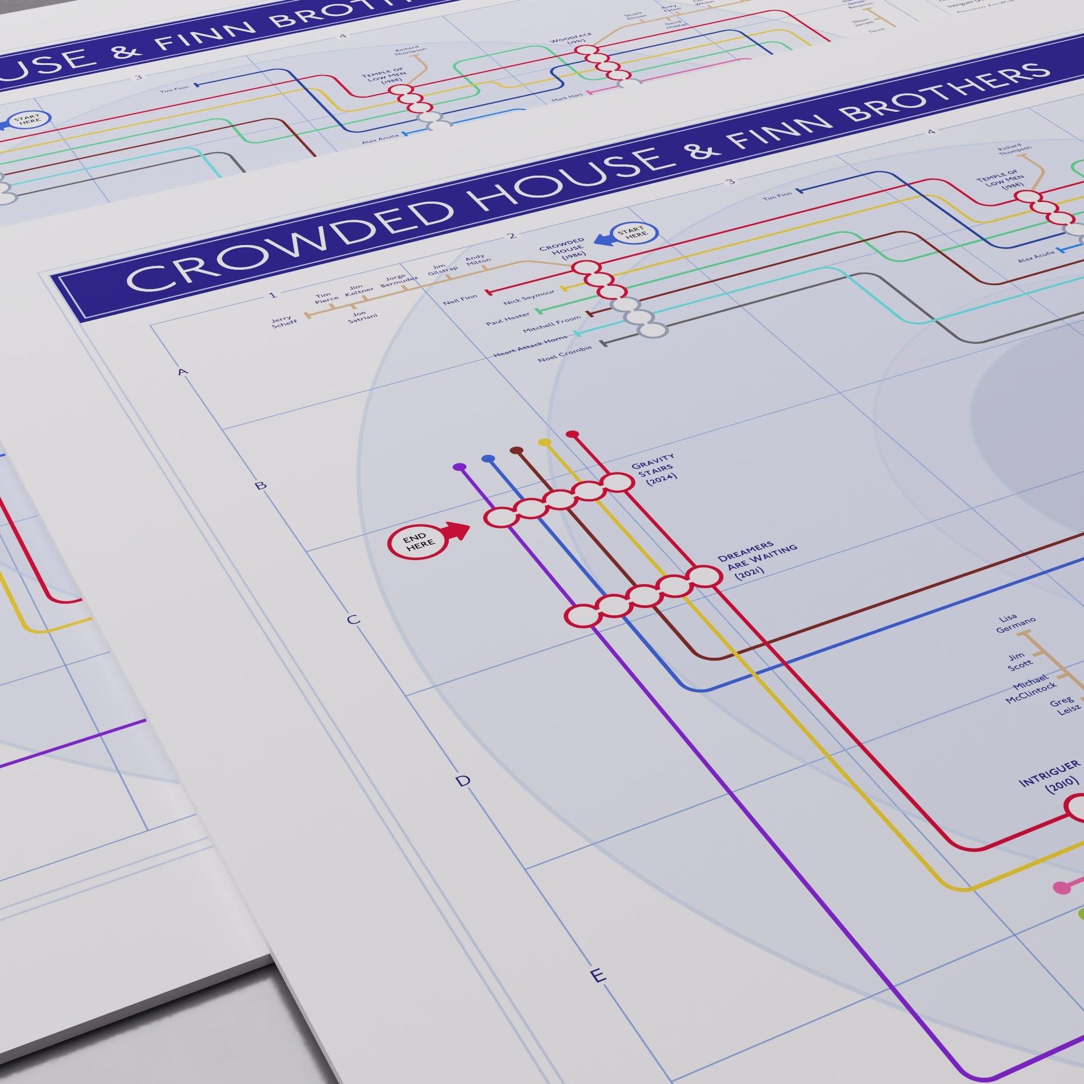Click the 'Jerry Scheff' name label
Viewport: 1084px width, 1084px height.
(x=283, y=322)
